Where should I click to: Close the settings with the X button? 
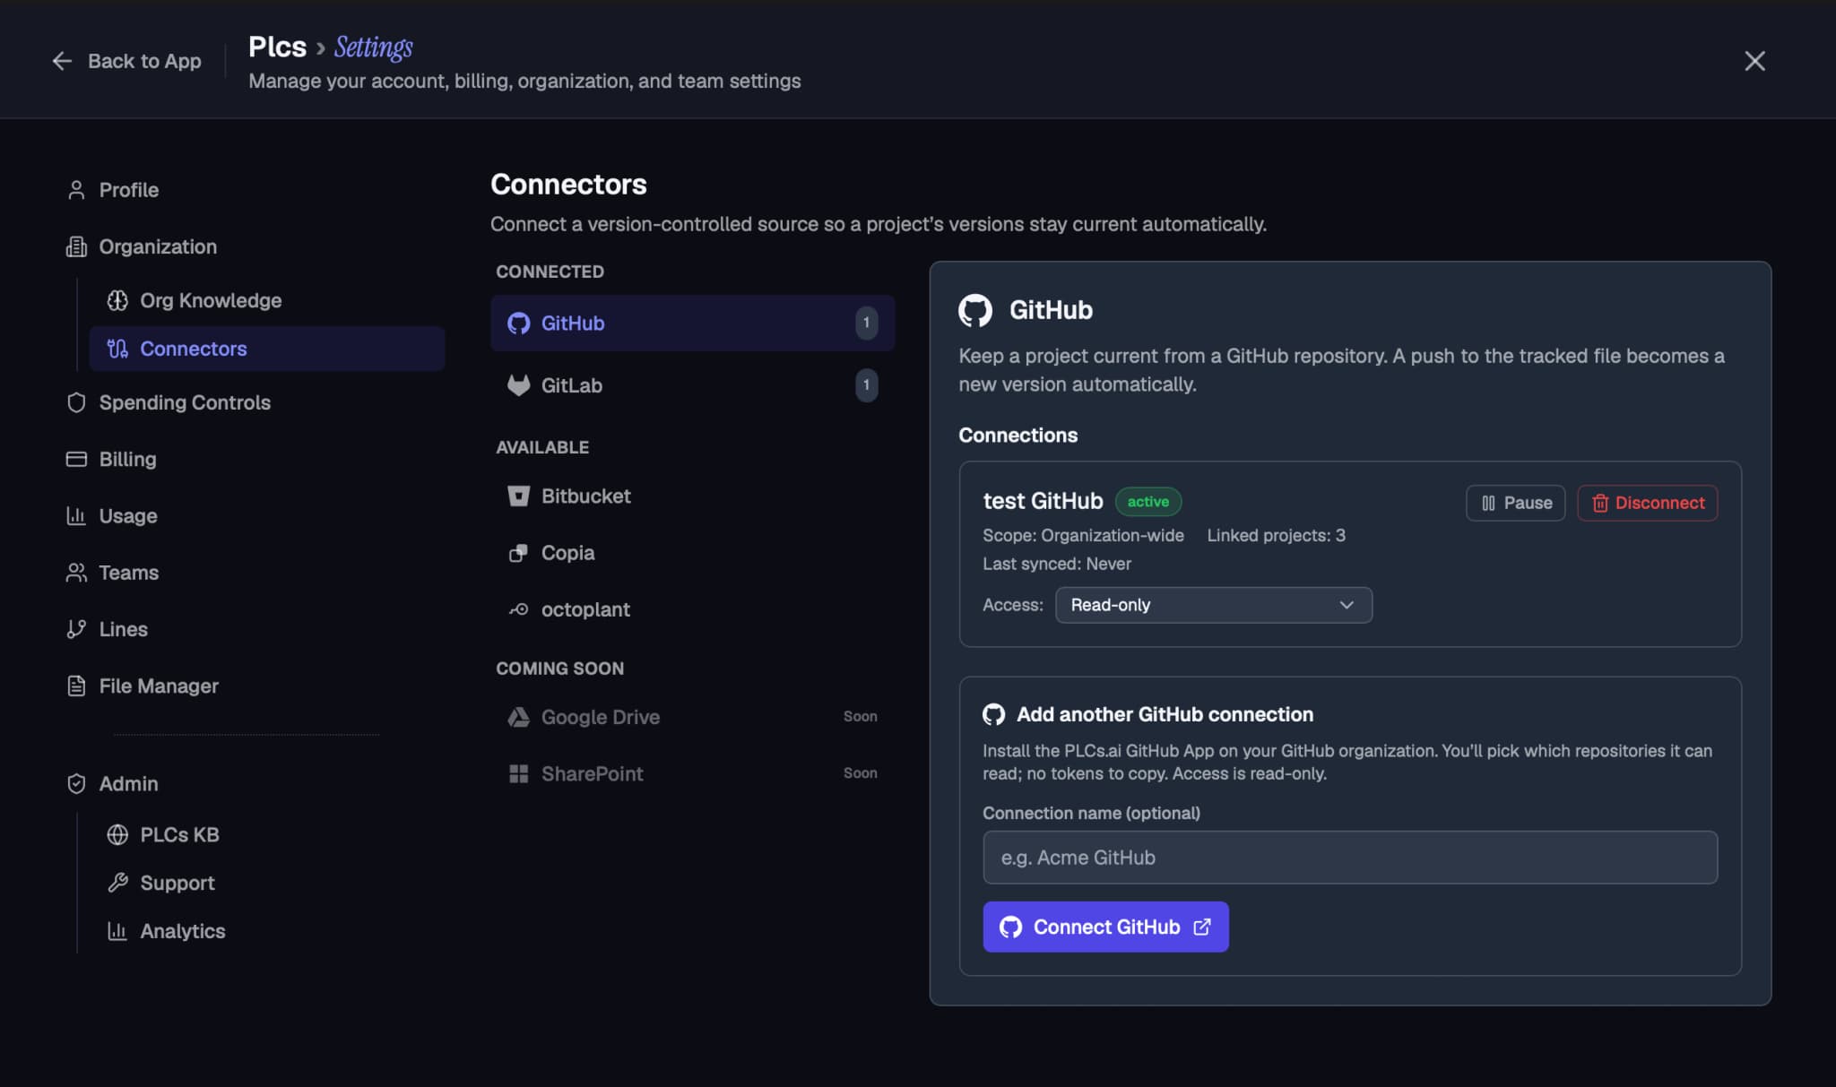pyautogui.click(x=1754, y=61)
